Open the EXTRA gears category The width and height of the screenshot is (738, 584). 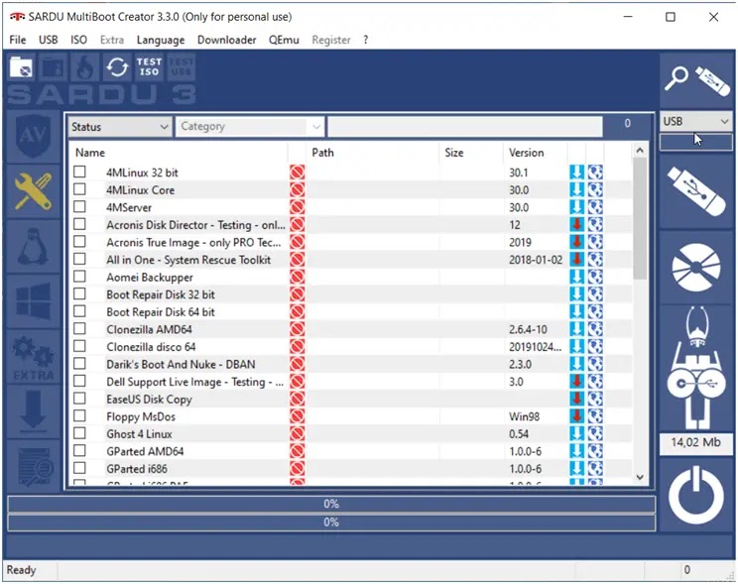pos(33,356)
